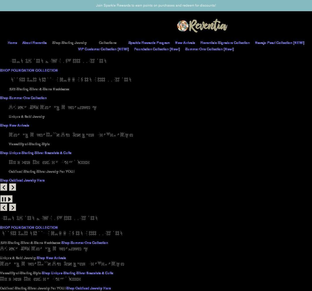Click Shop New Arrivals inline after Unique & Bold Jewelry

(x=51, y=258)
